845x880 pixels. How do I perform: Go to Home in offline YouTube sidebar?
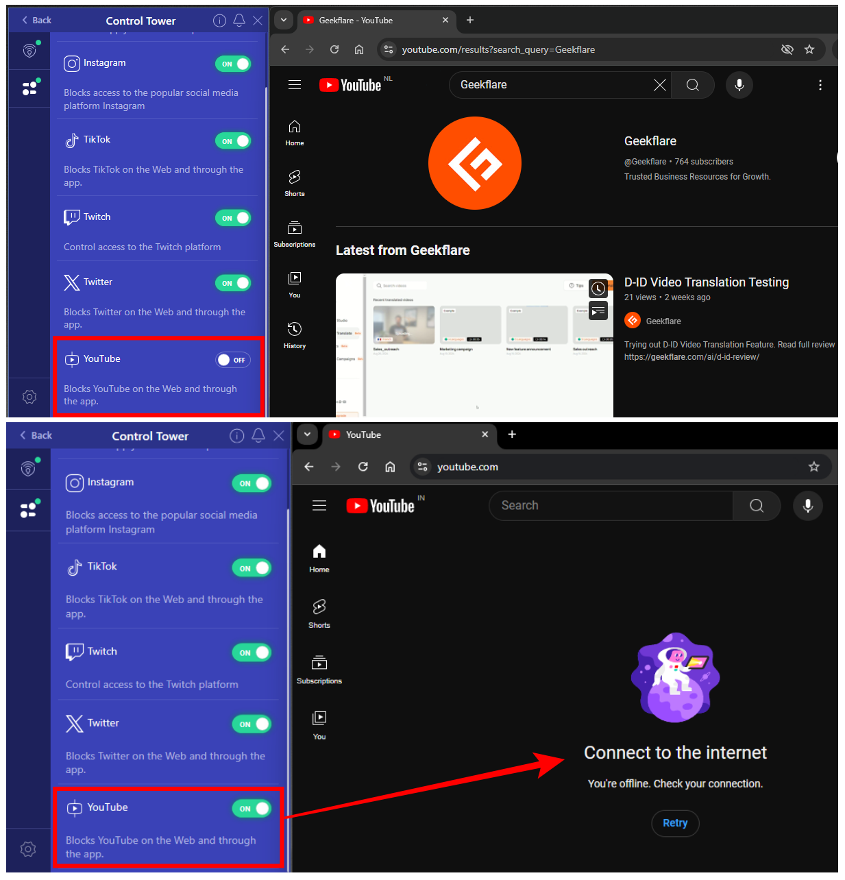(319, 558)
